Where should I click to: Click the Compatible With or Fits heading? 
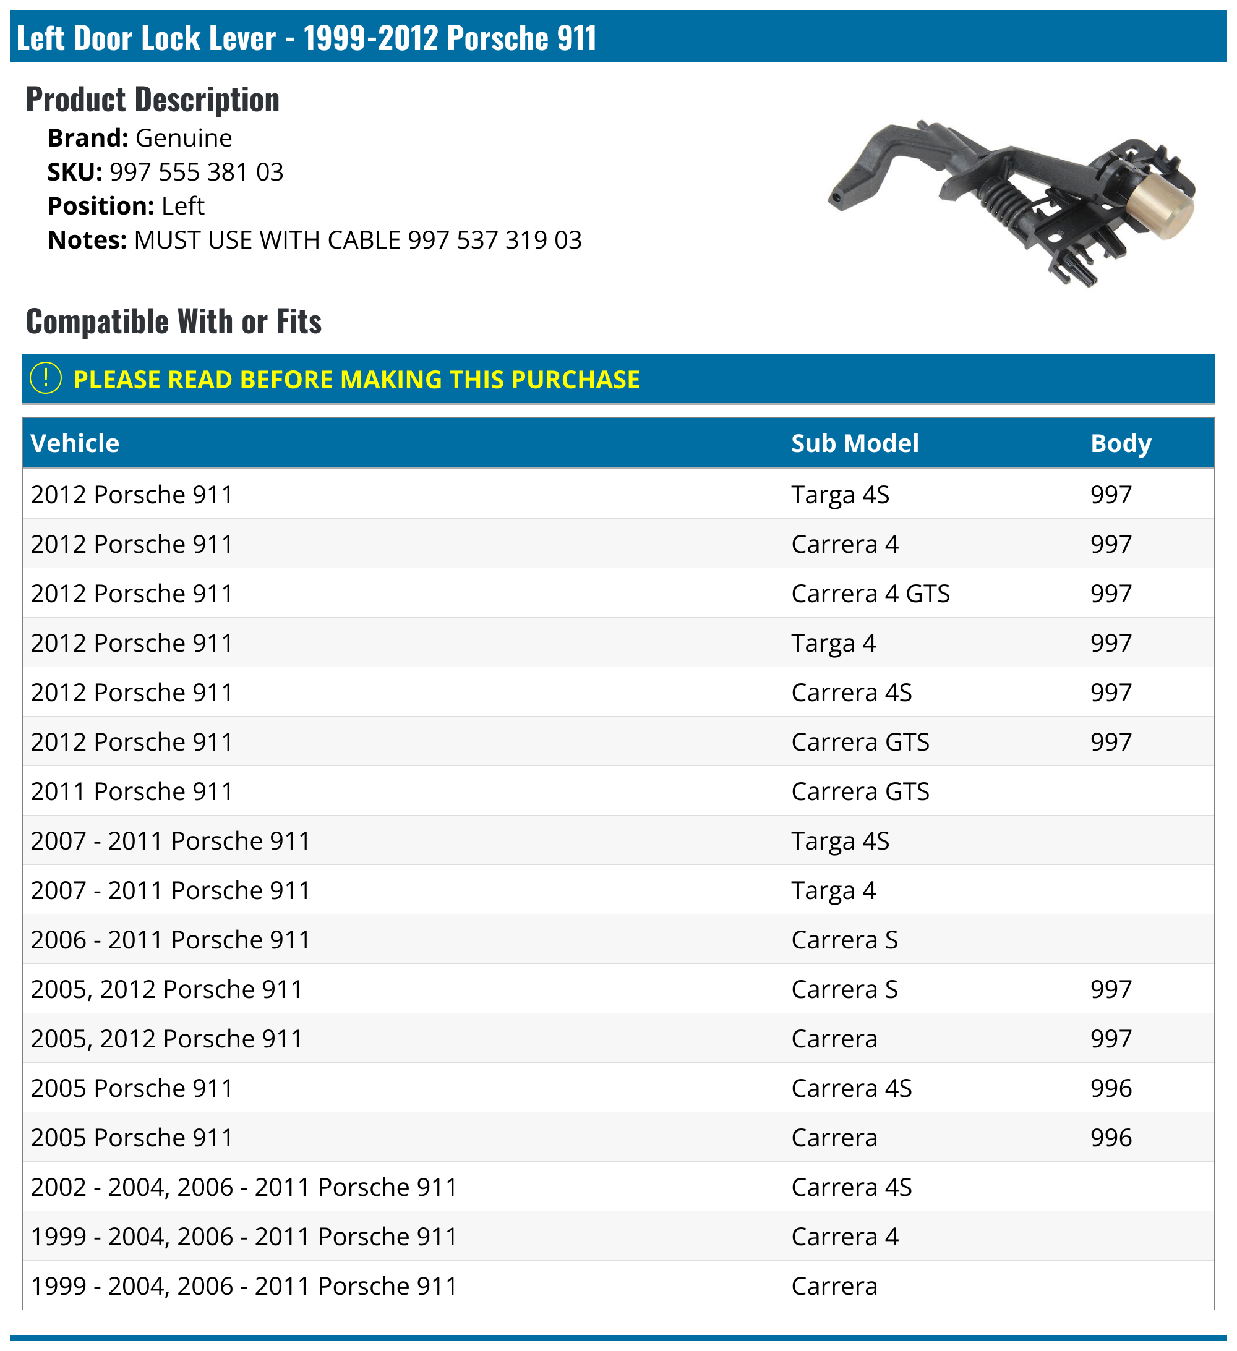click(174, 322)
